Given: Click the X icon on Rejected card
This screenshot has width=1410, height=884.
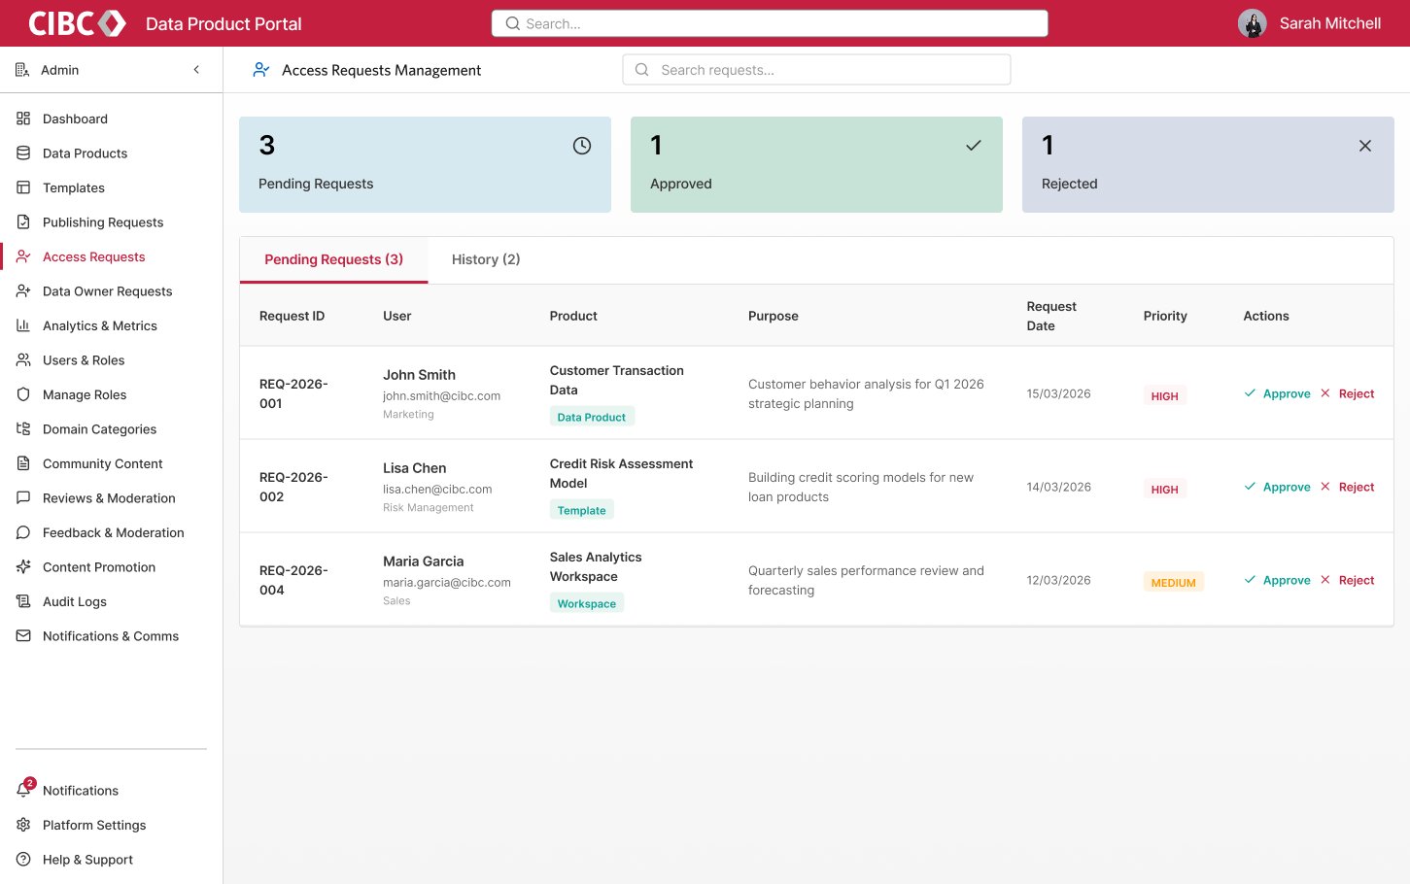Looking at the screenshot, I should 1365,146.
